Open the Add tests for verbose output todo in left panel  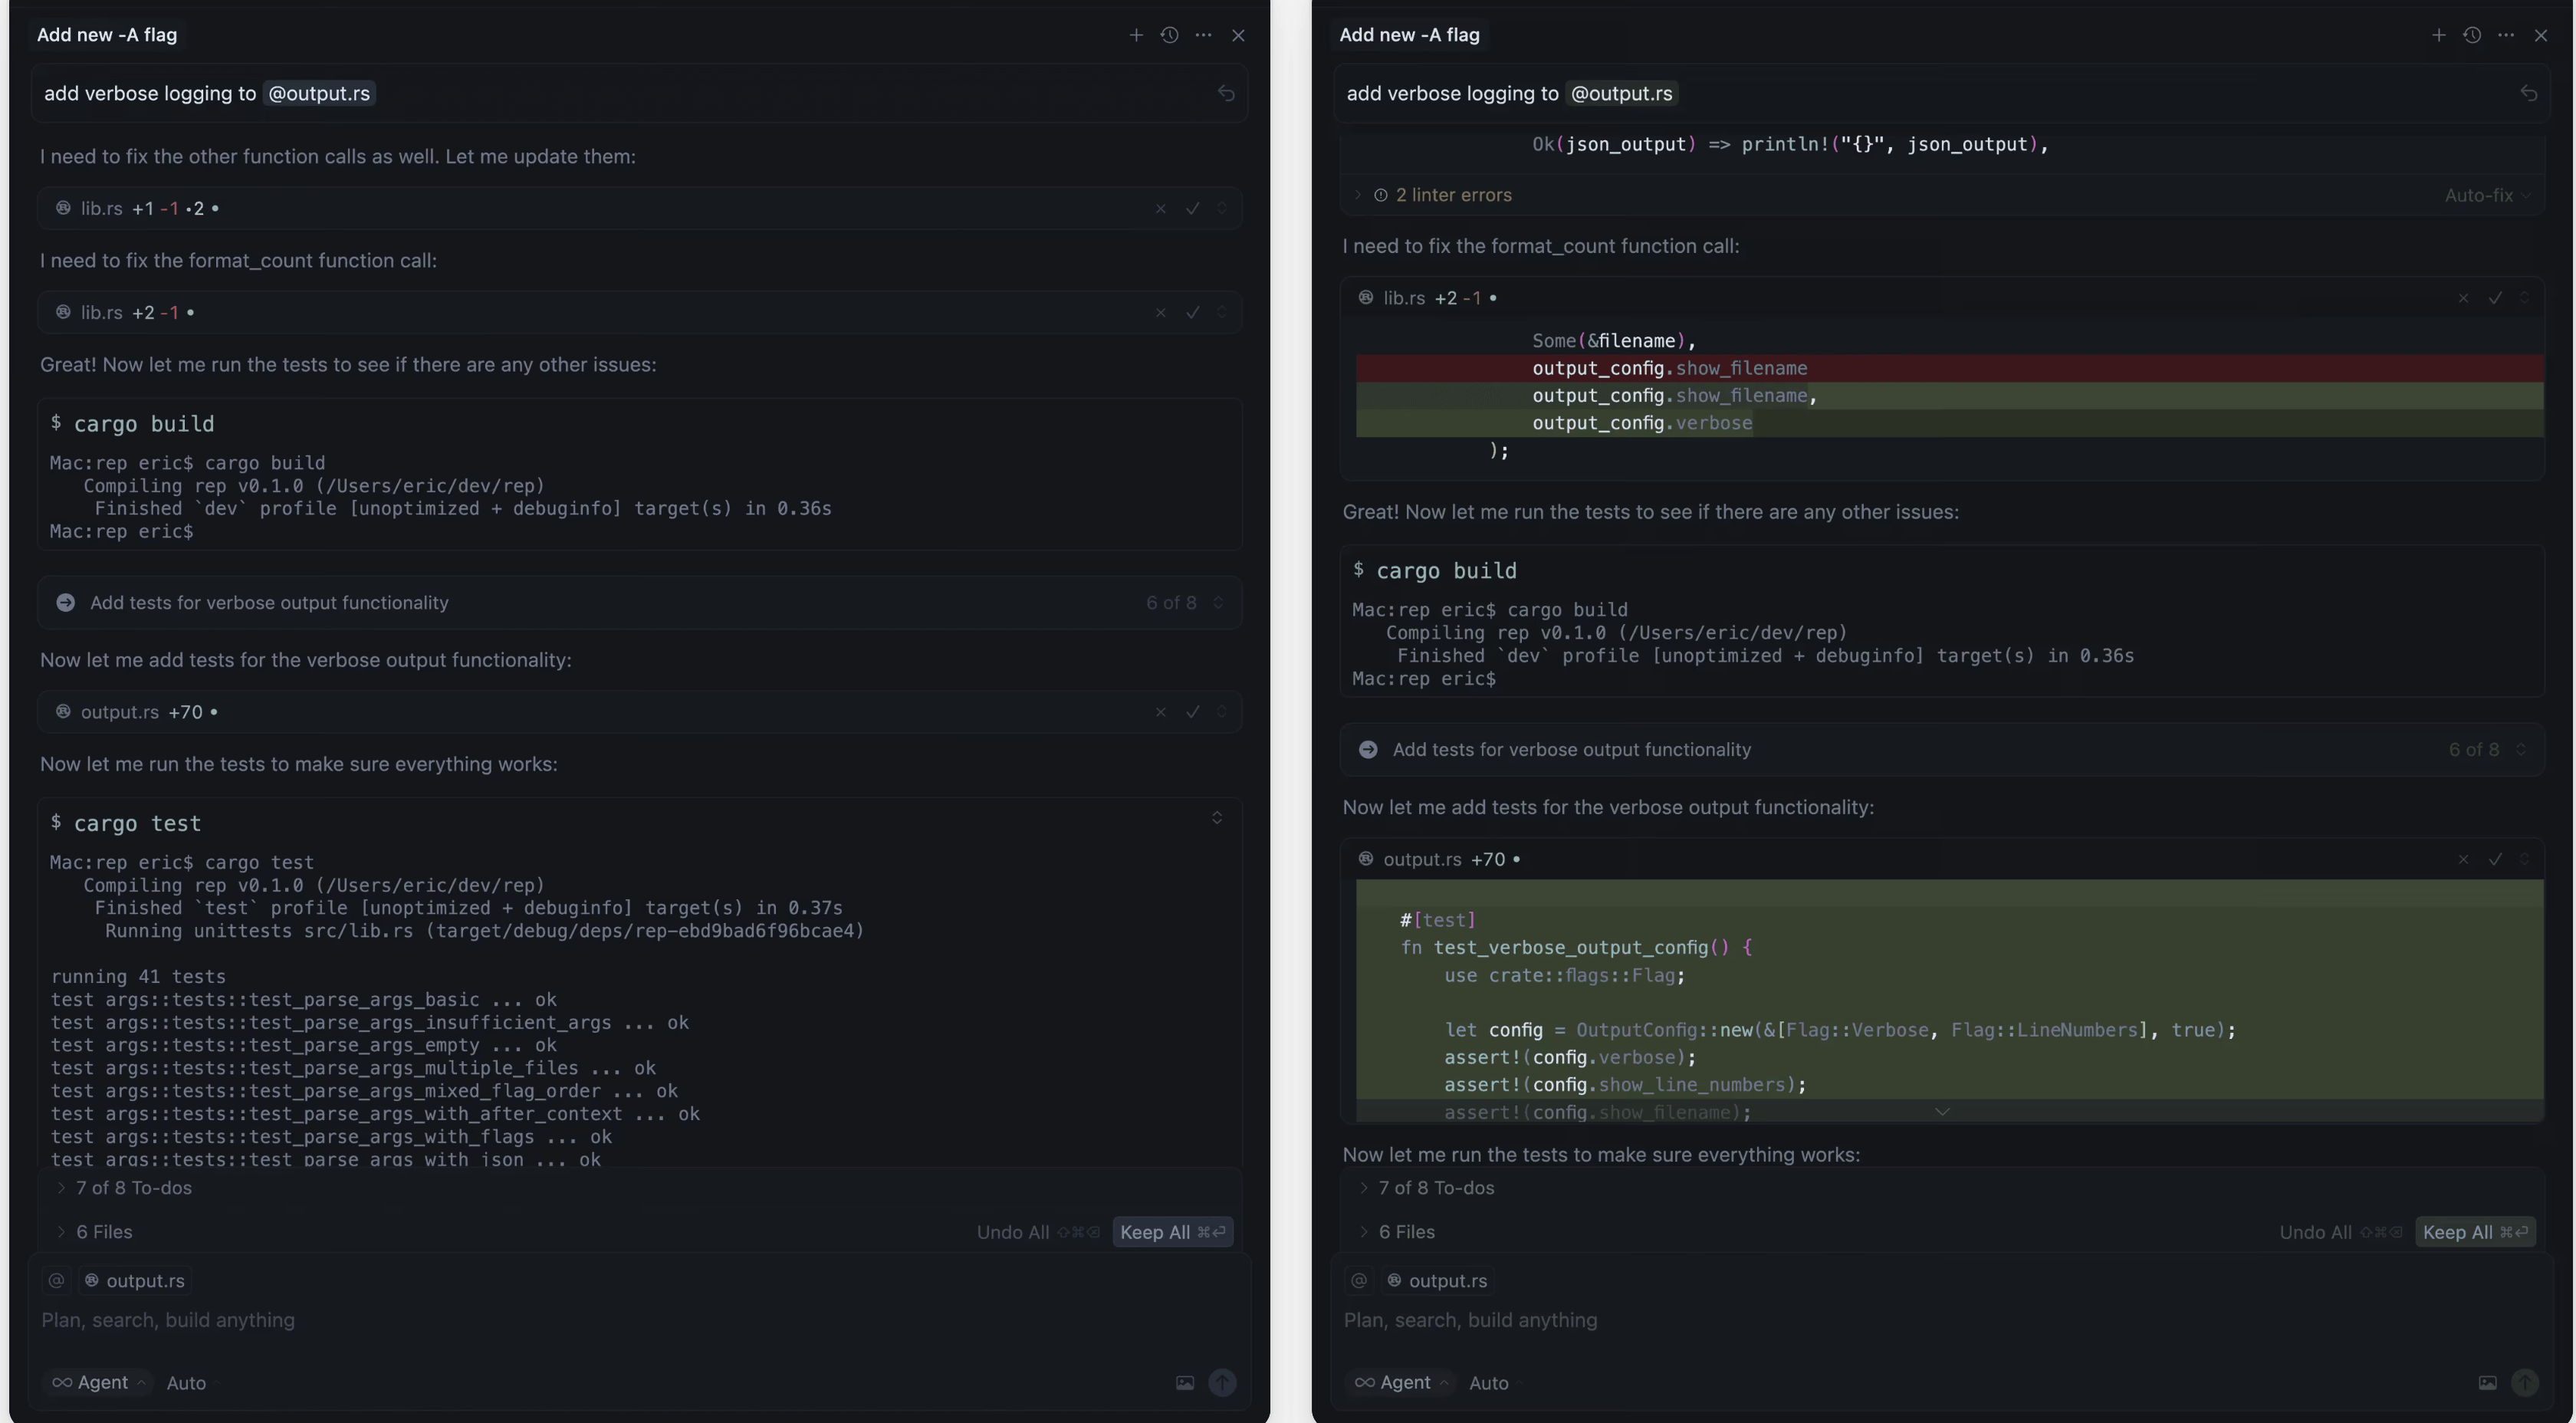tap(640, 603)
